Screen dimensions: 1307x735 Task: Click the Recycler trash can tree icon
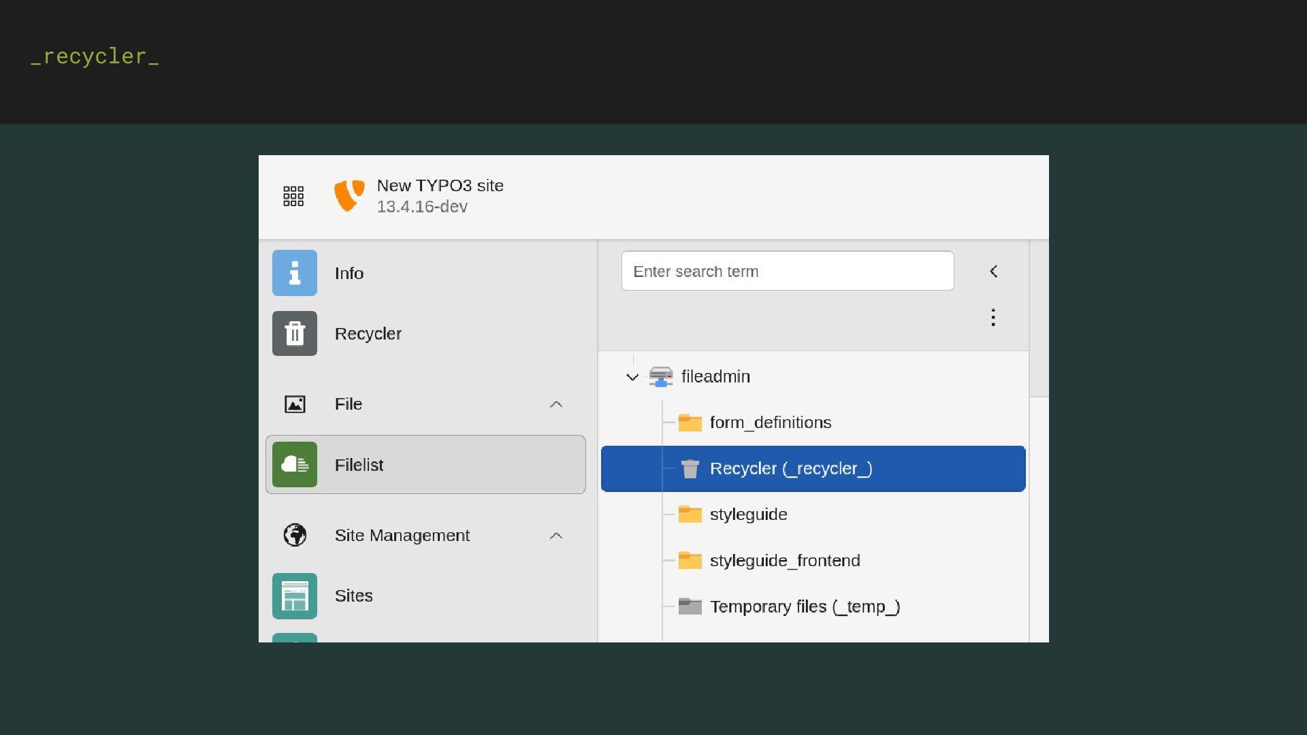click(x=690, y=469)
